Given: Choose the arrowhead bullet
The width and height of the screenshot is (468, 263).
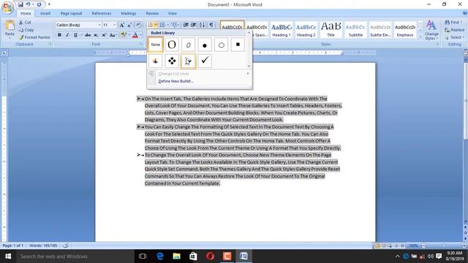Looking at the screenshot, I should coord(188,61).
